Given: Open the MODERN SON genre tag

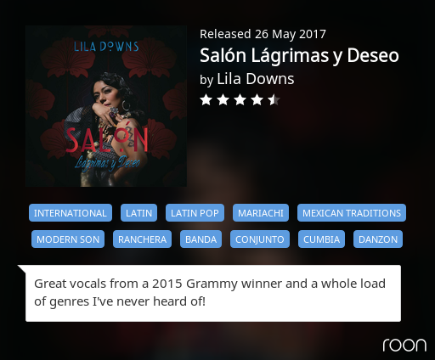Looking at the screenshot, I should coord(68,239).
